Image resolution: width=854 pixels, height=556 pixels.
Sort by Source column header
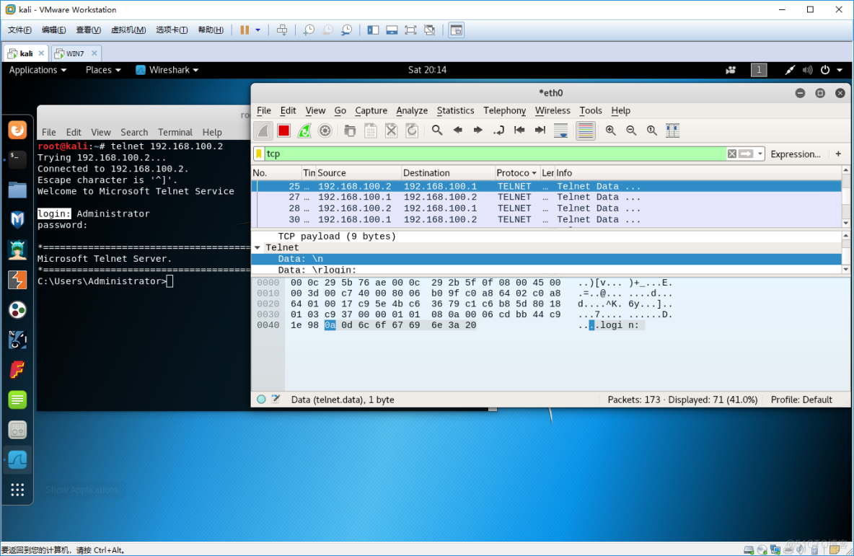point(358,172)
